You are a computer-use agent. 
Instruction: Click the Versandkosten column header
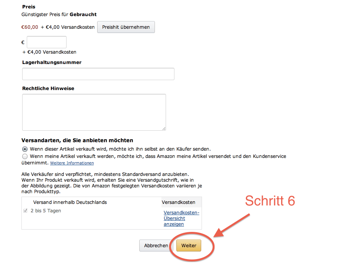178,202
